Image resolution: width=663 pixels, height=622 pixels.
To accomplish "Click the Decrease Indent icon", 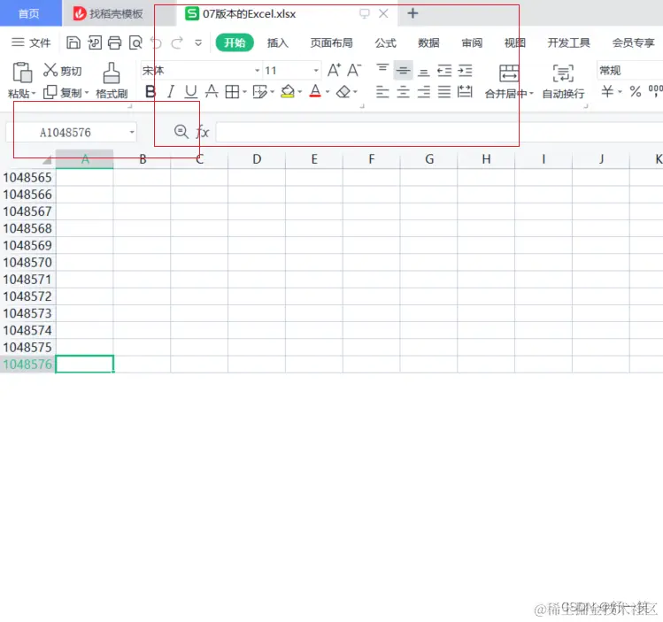I will (x=444, y=70).
